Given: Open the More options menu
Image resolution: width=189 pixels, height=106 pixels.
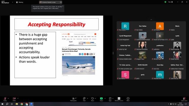Looking at the screenshot, I should (x=128, y=99).
